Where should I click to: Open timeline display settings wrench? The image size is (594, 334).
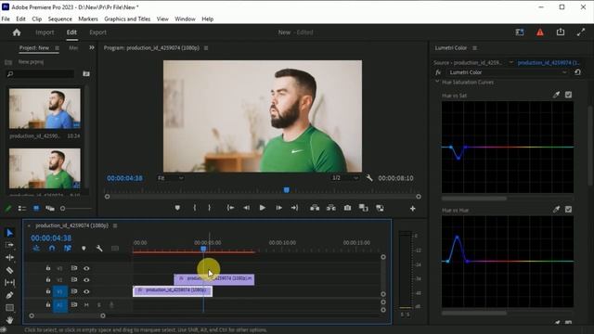pos(99,249)
